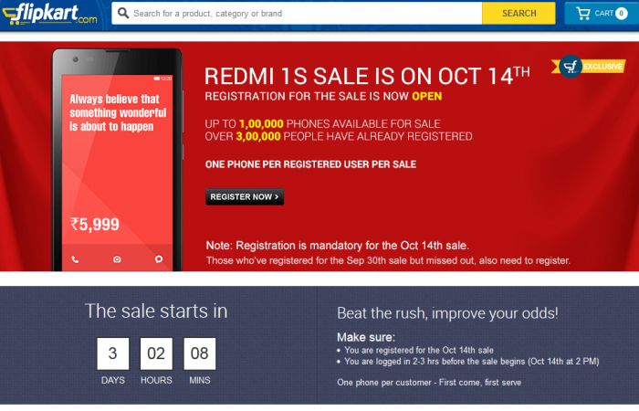The image size is (639, 411).
Task: Click the search magnifier icon
Action: pos(122,14)
